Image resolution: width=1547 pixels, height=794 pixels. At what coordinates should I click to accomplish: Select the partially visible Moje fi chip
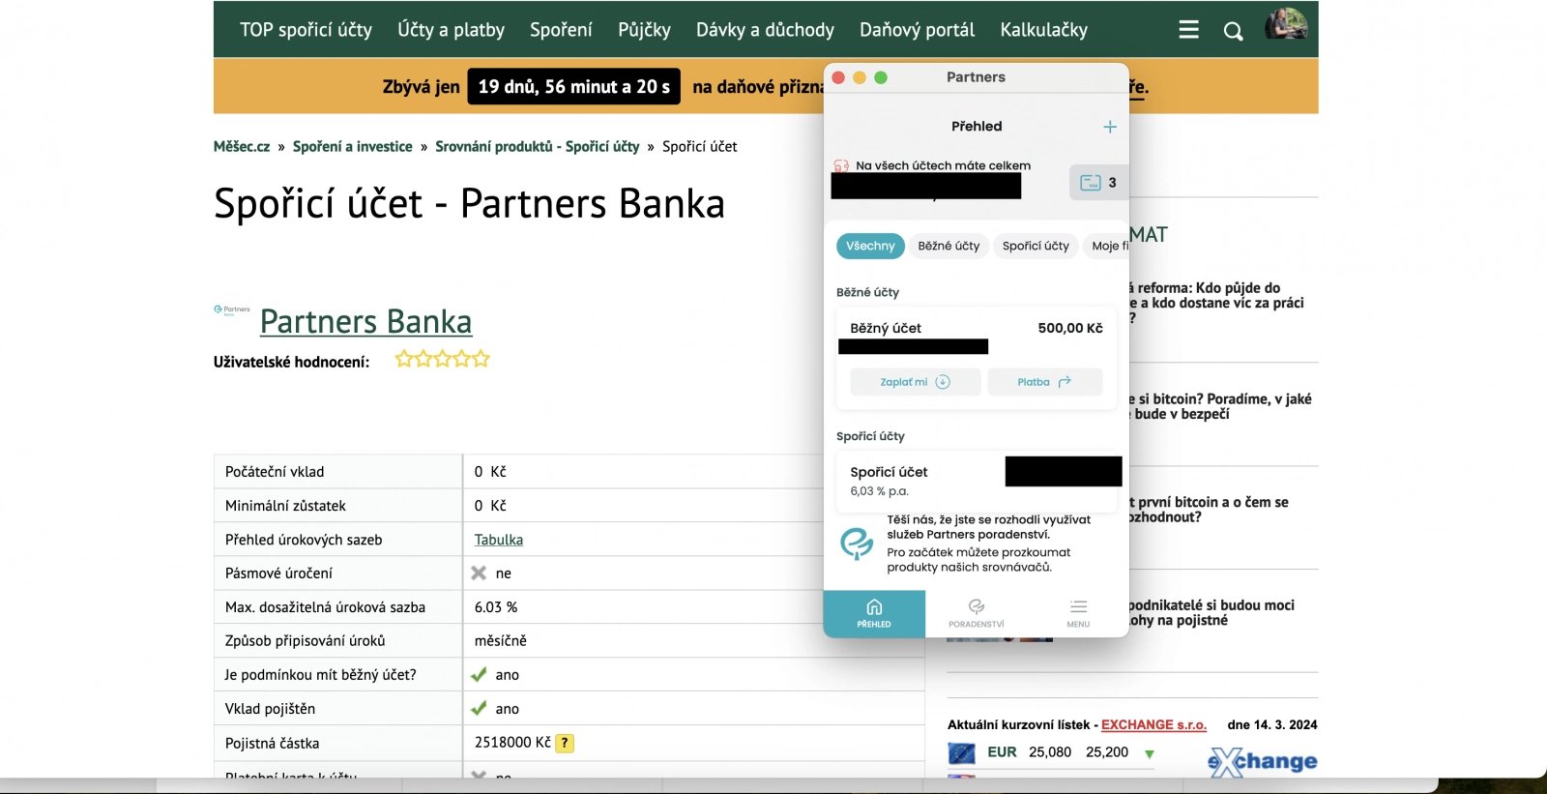[x=1107, y=246]
